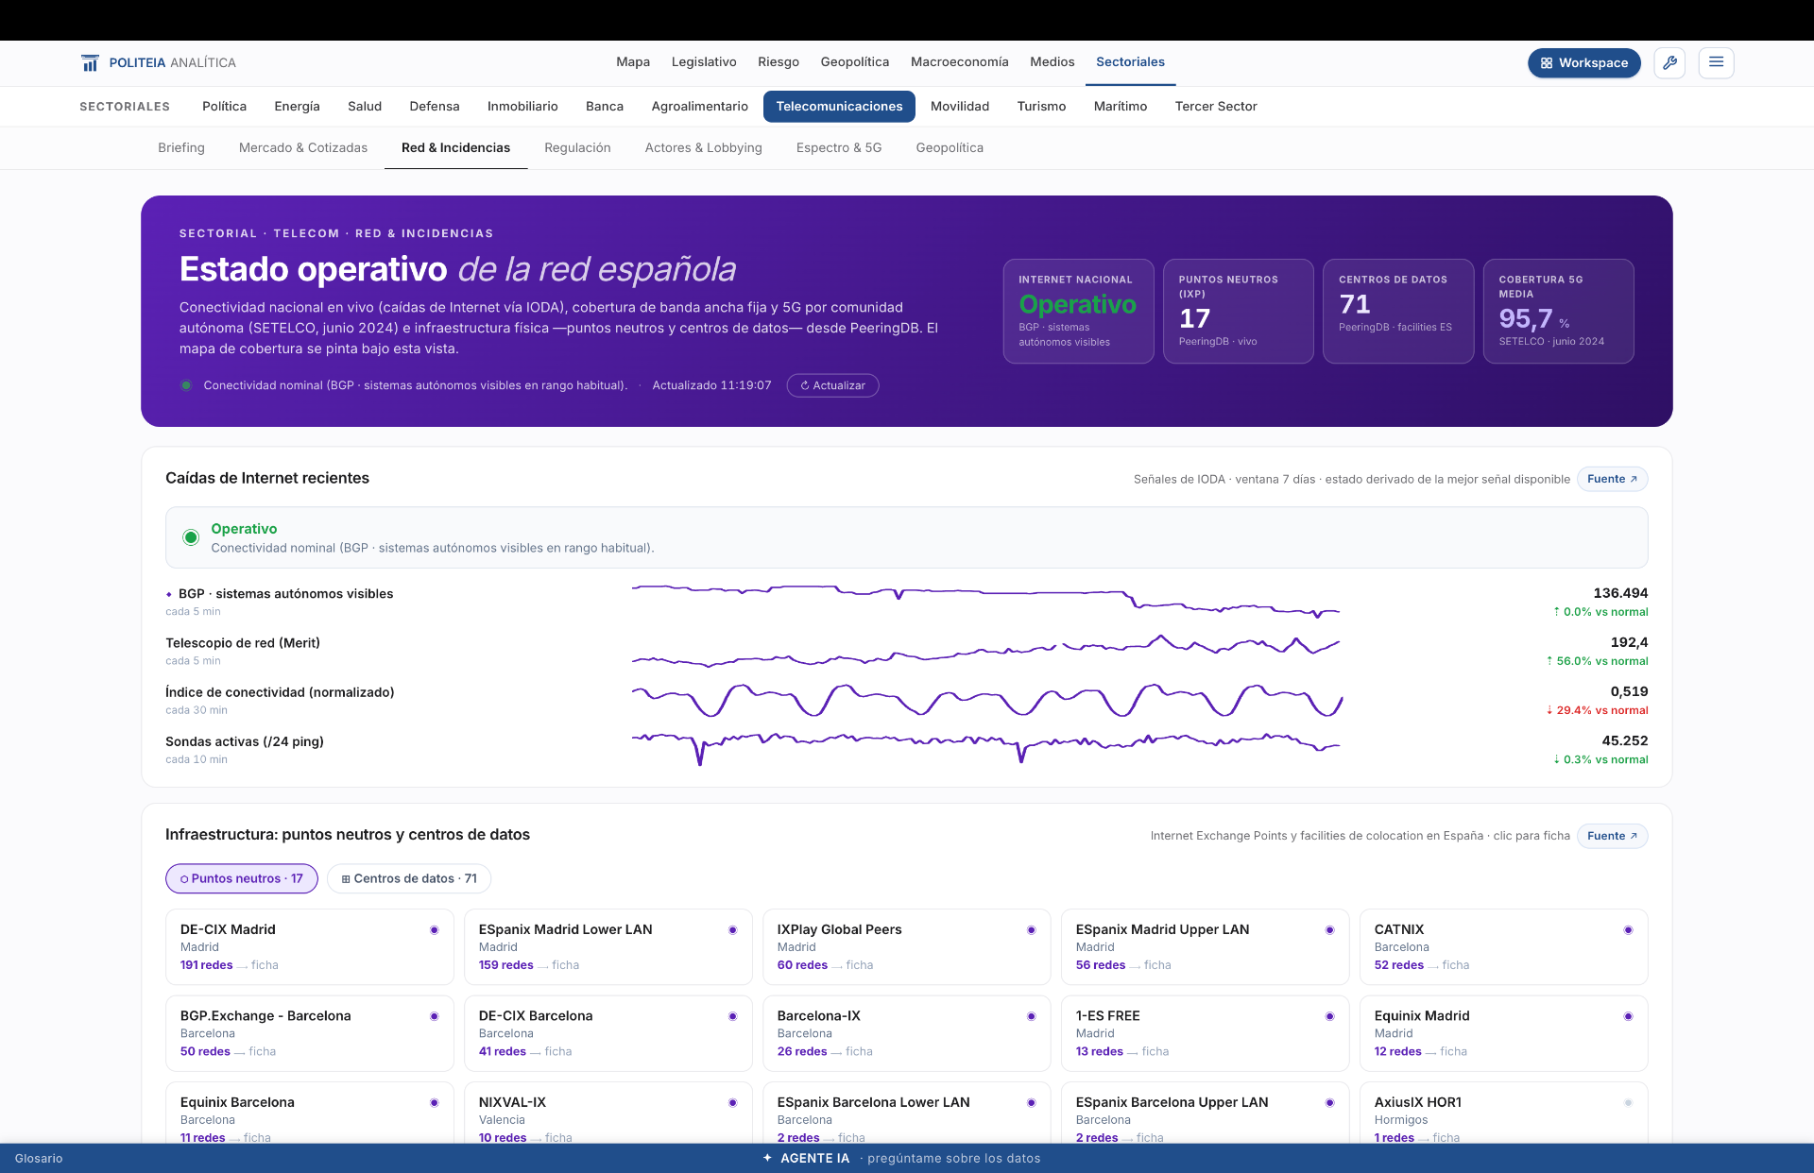Toggle the Puntos neutros · 17 filter

pos(242,878)
